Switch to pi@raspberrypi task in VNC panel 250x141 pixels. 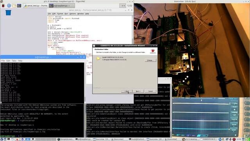(62, 5)
